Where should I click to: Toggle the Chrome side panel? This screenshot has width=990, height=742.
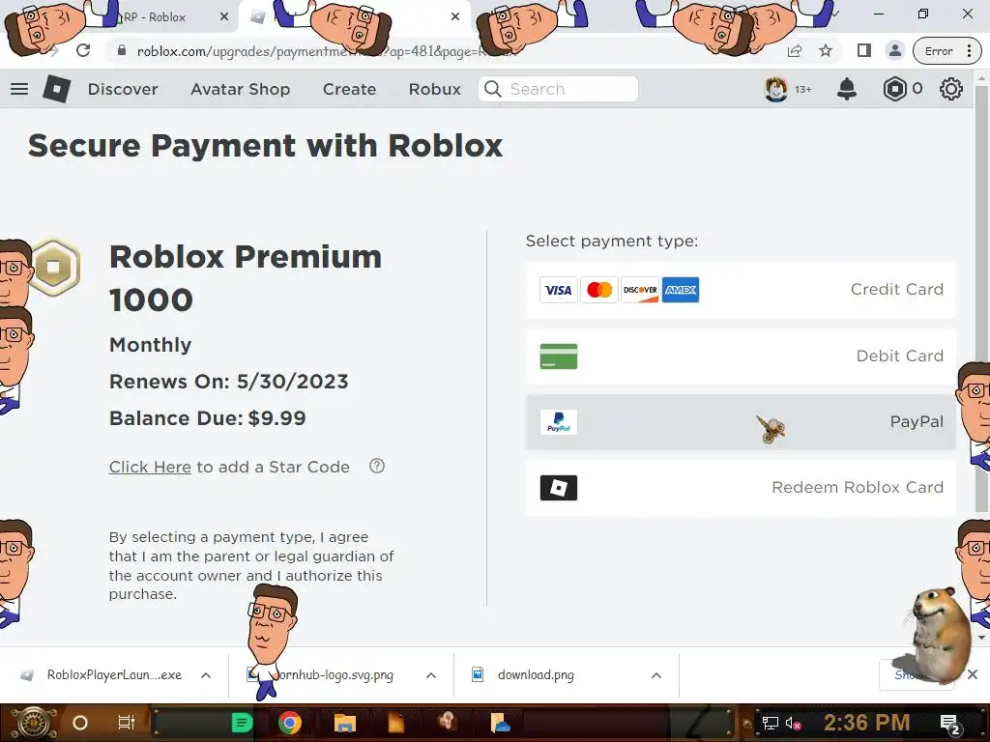tap(863, 50)
